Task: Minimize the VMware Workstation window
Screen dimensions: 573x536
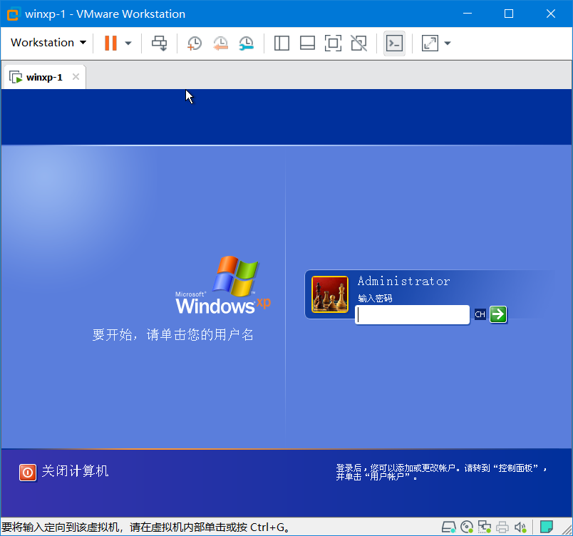Action: (468, 14)
